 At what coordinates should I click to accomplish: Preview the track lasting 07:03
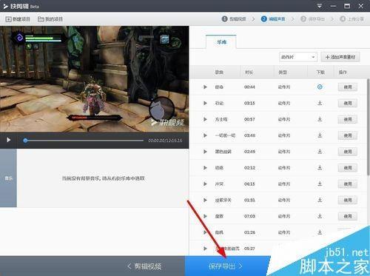click(x=205, y=216)
